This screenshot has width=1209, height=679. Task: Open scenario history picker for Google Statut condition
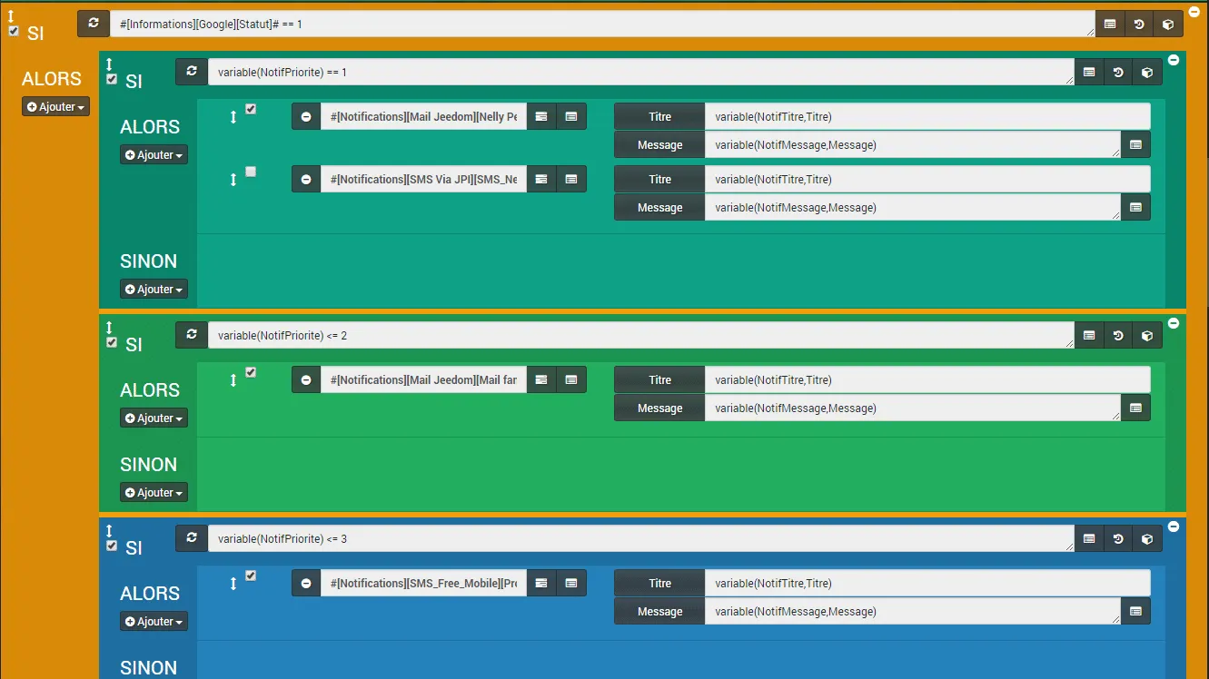[x=1139, y=25]
